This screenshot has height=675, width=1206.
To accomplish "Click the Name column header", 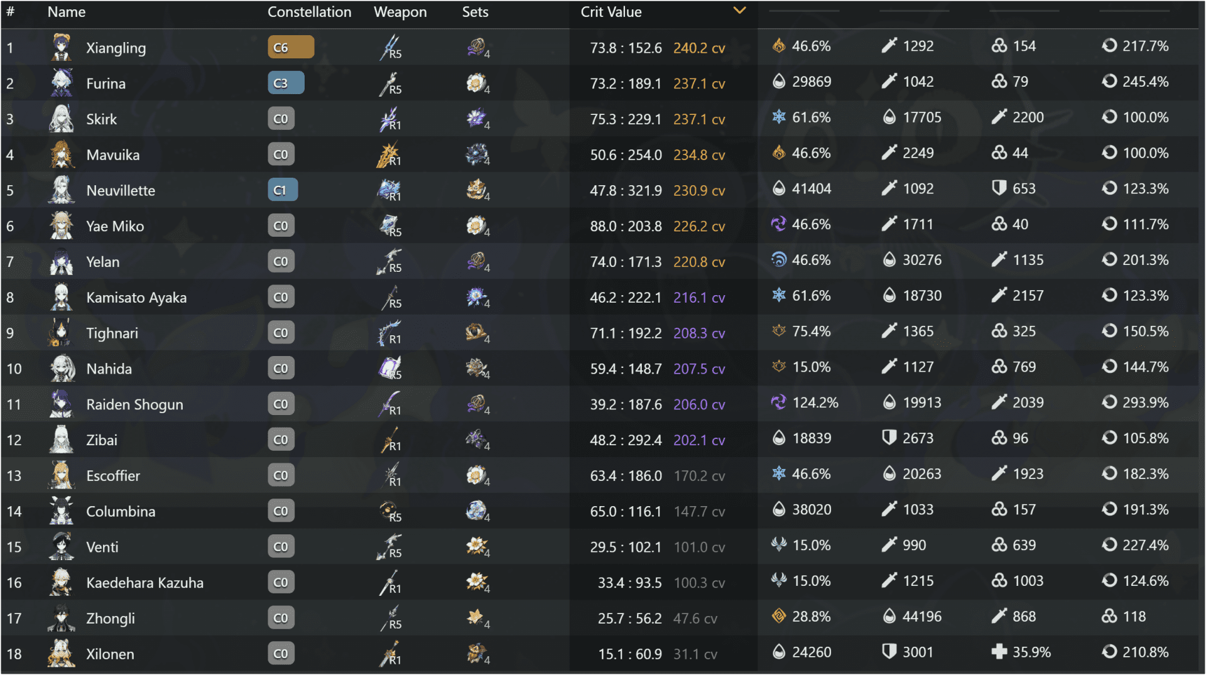I will pyautogui.click(x=67, y=11).
